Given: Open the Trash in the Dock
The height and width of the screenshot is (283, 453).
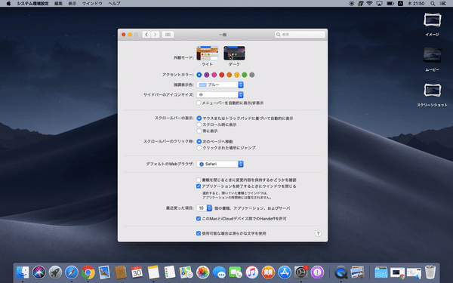Looking at the screenshot, I should (x=430, y=272).
